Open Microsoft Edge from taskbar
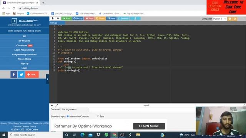This screenshot has height=138, width=246. [x=82, y=135]
